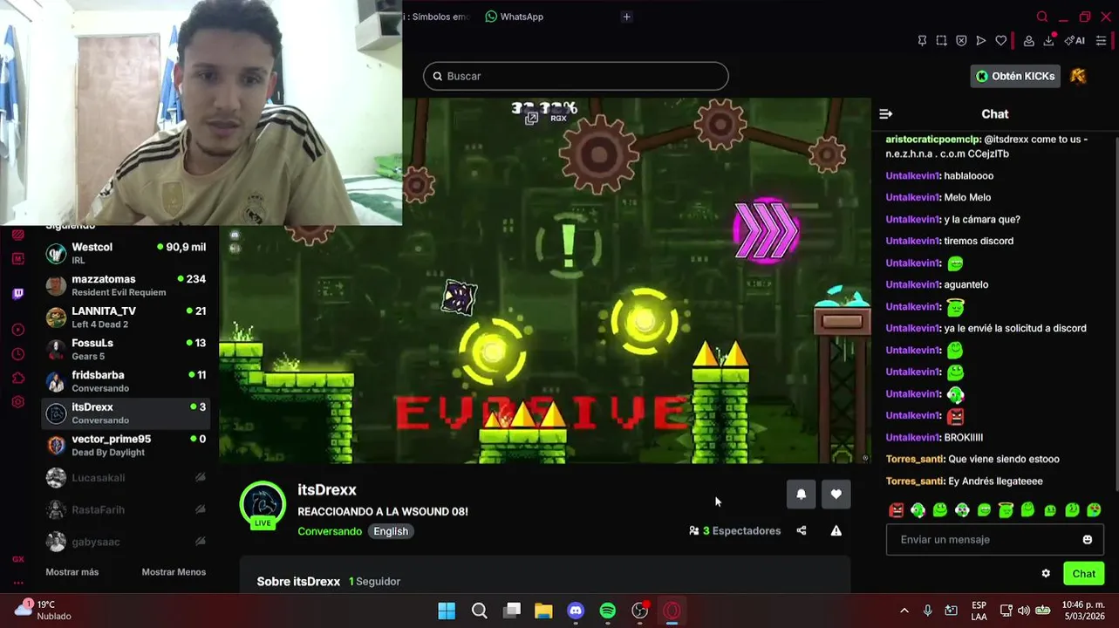The image size is (1119, 628).
Task: Open the emoji picker in message box
Action: click(1088, 540)
